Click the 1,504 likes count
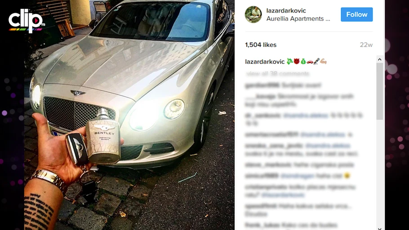Viewport: 409px width, 230px height. pos(261,45)
